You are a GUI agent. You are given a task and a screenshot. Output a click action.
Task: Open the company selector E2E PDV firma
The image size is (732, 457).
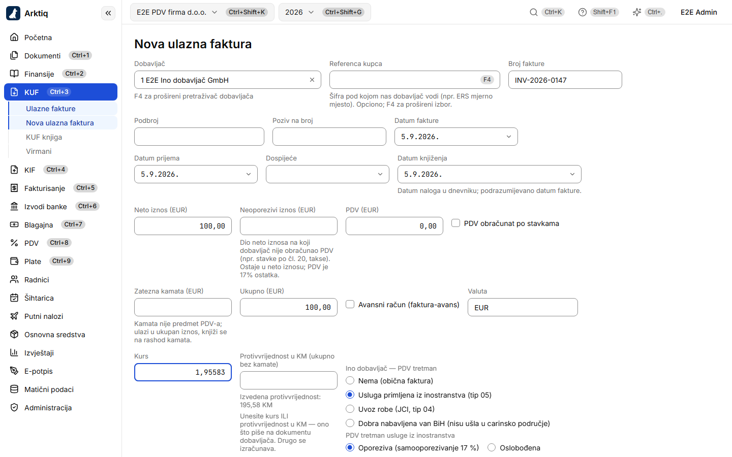(x=202, y=12)
